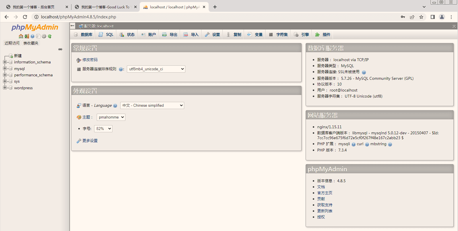Image resolution: width=458 pixels, height=231 pixels.
Task: Open a new browser tab with plus button
Action: pos(215,7)
